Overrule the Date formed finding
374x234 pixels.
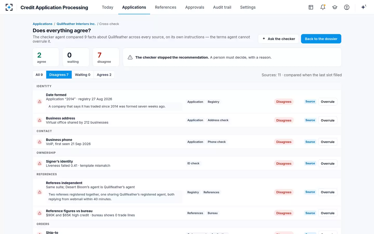[328, 102]
